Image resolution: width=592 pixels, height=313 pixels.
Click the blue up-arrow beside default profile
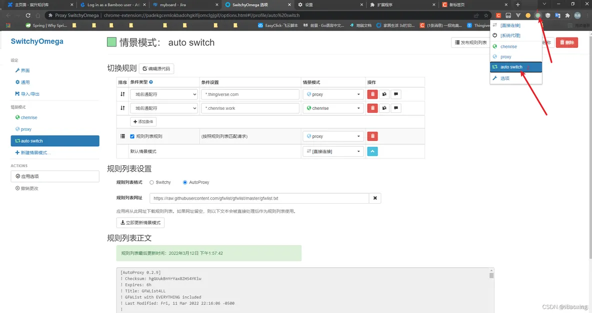[372, 151]
